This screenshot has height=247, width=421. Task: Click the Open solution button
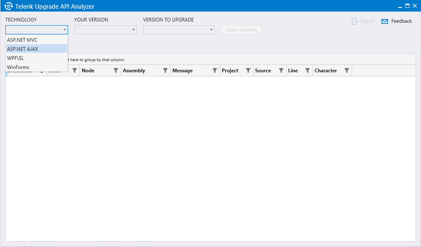[x=241, y=30]
